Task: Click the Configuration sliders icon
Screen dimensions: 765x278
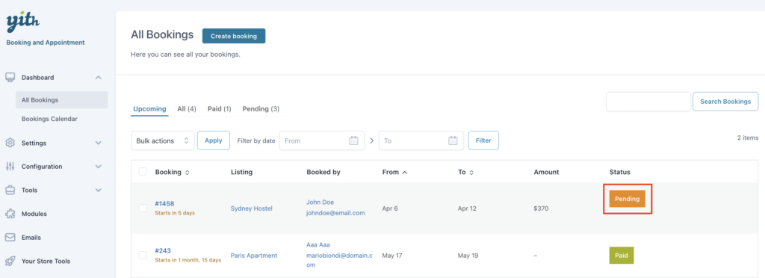Action: tap(10, 167)
